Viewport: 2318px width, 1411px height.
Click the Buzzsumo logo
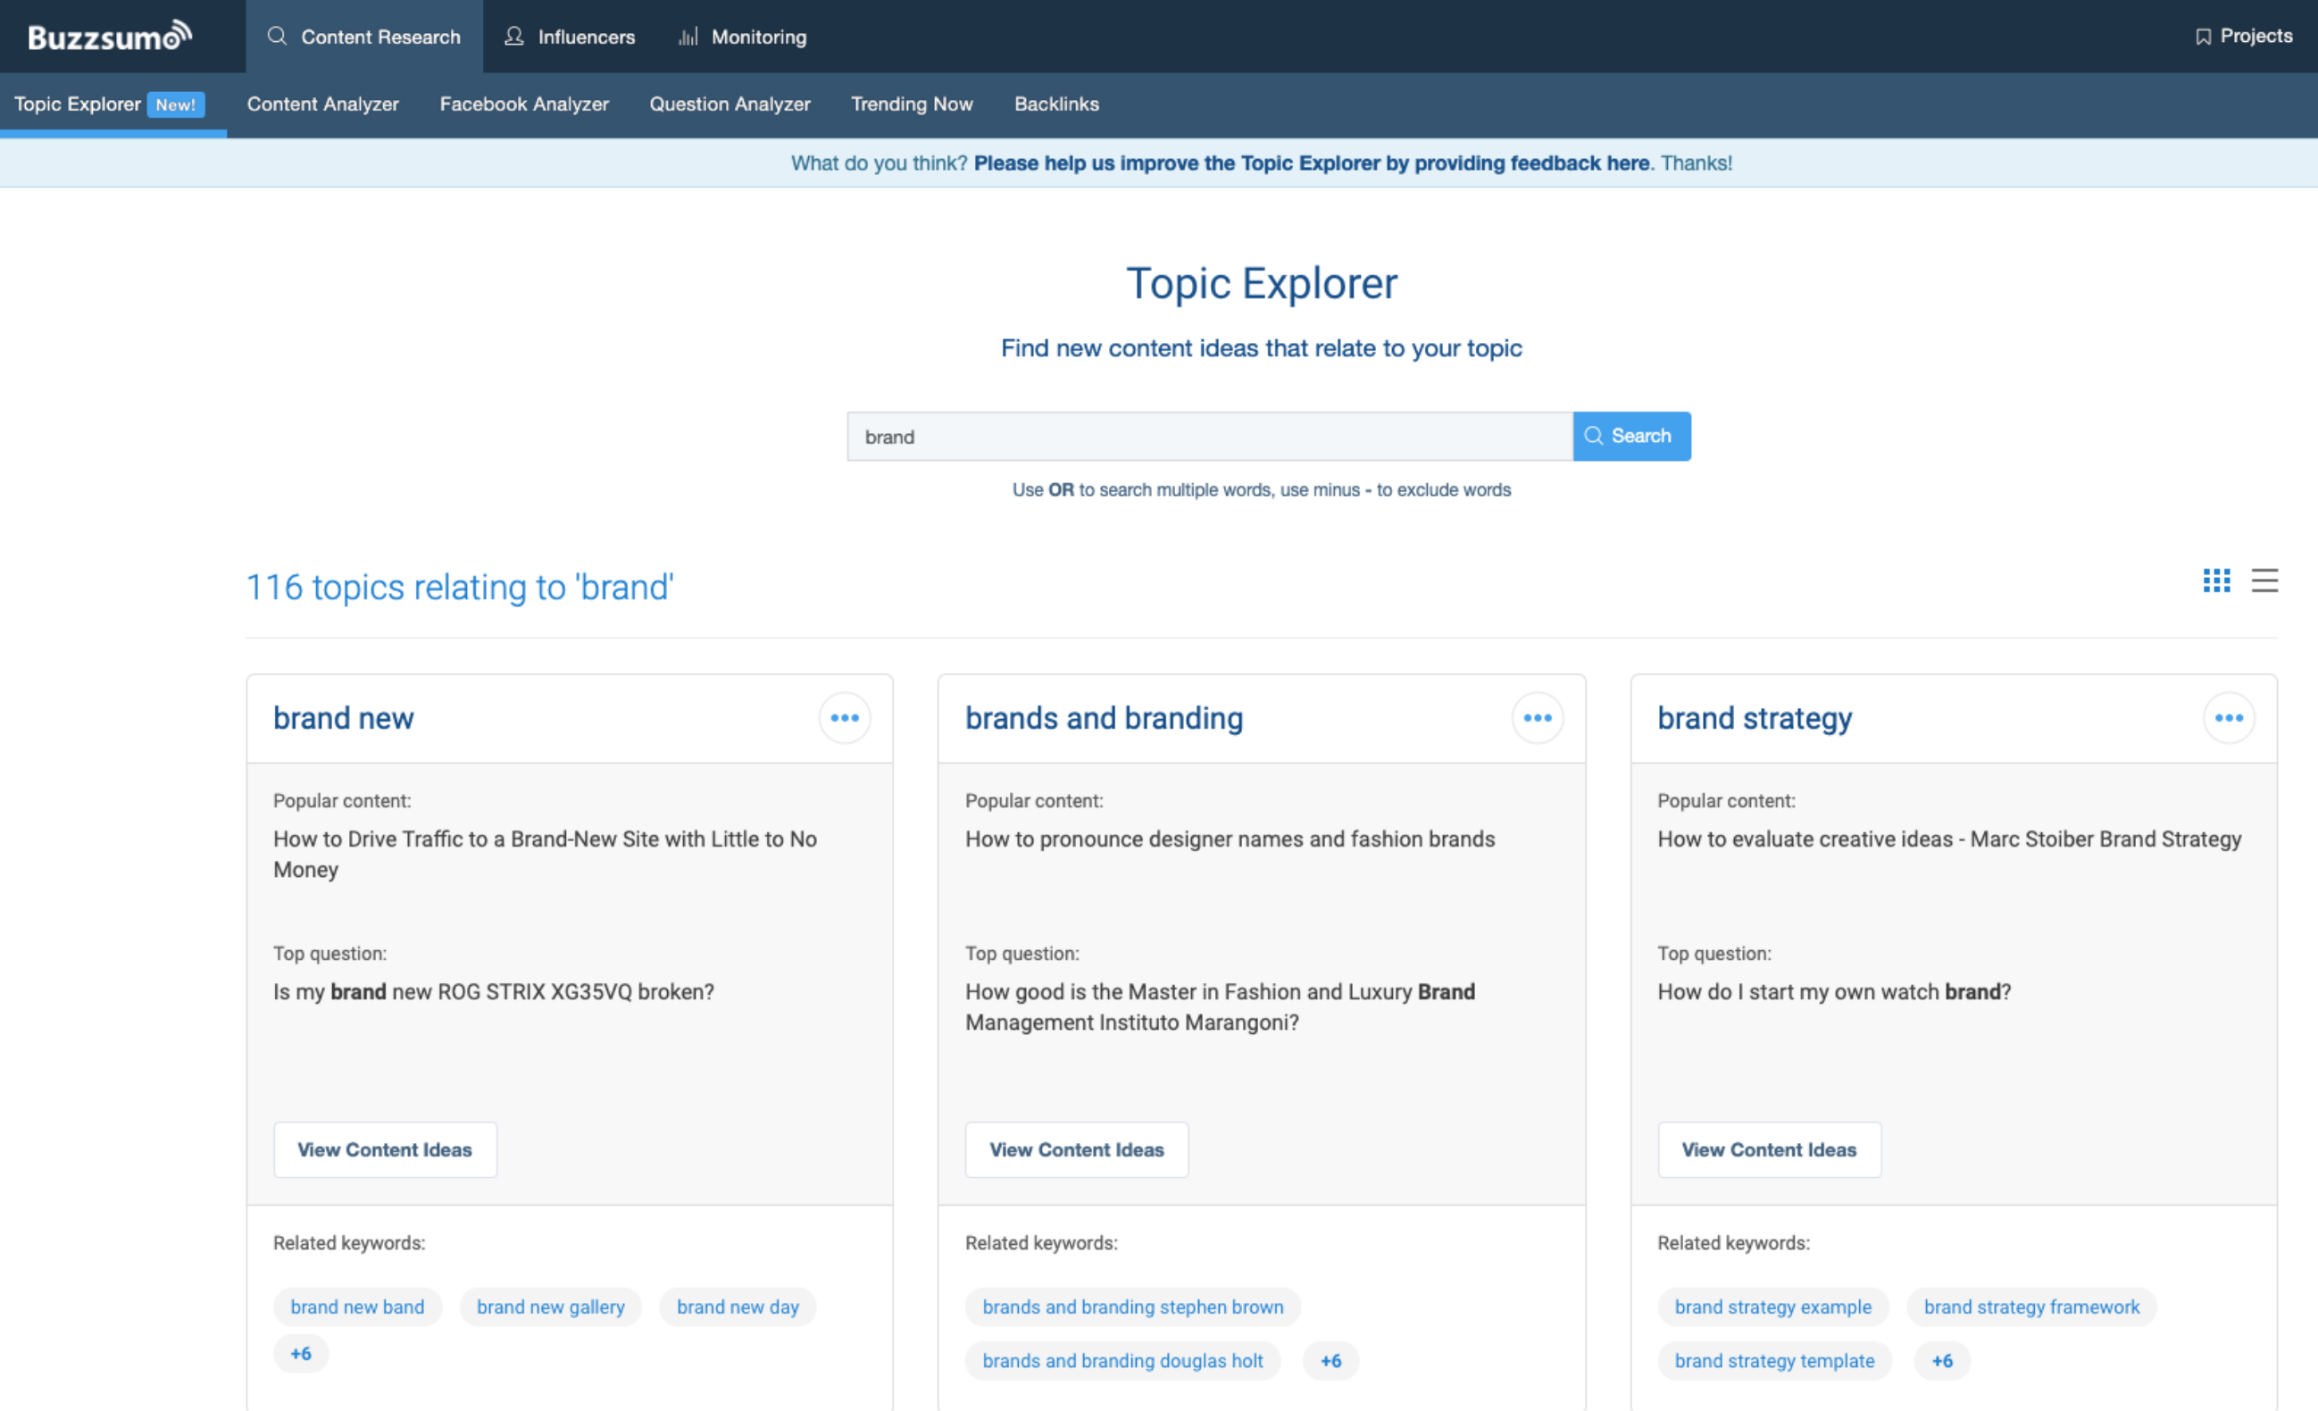coord(110,36)
